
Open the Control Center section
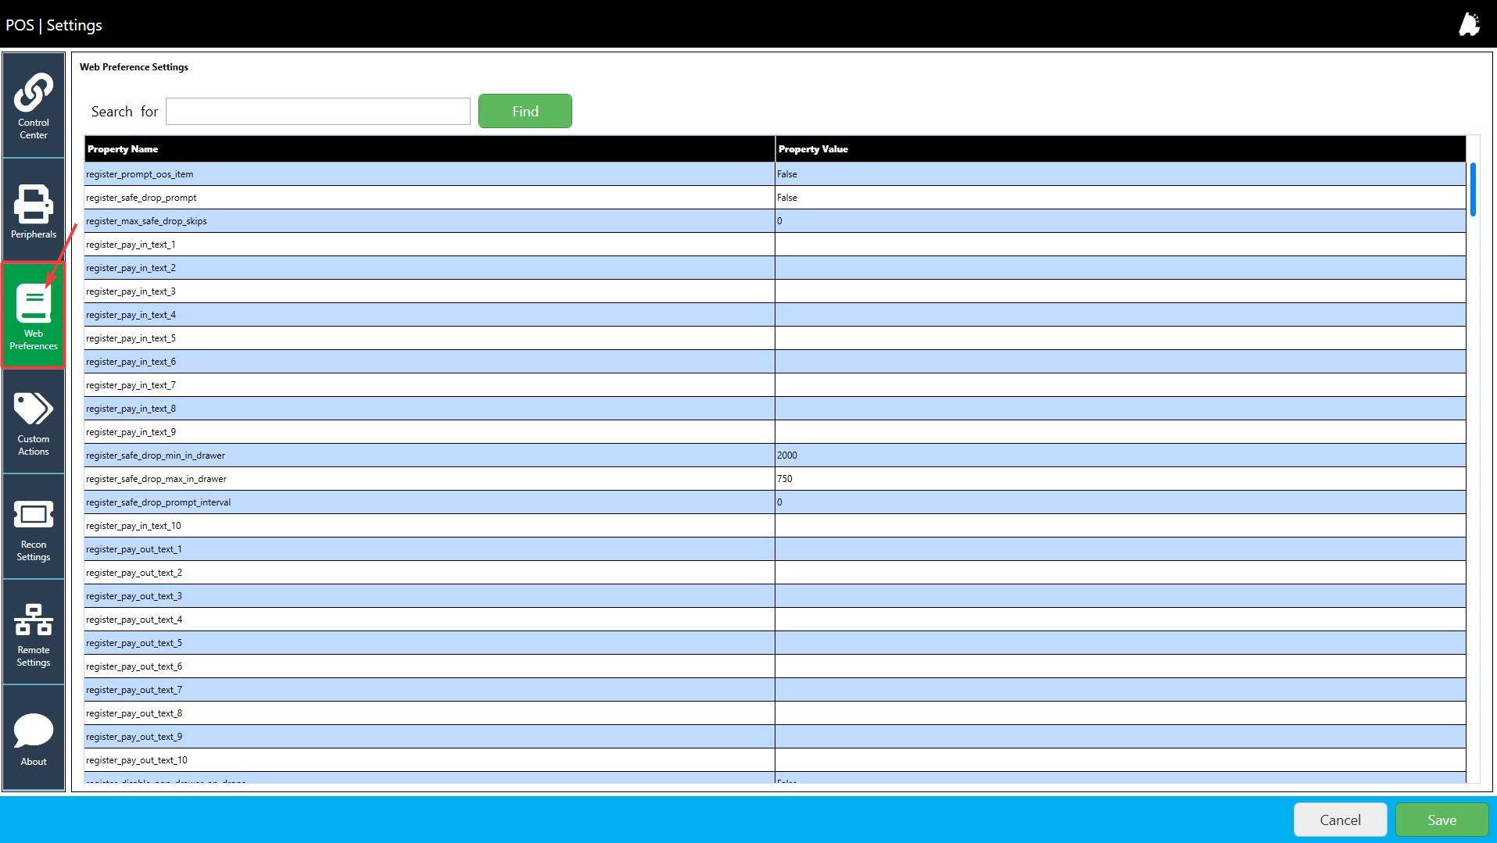(x=34, y=105)
